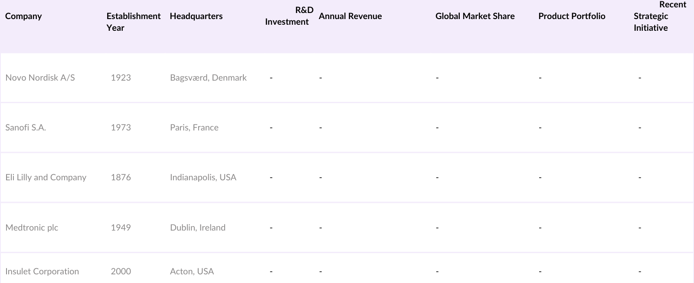Select the Novo Nordisk A/S cell
This screenshot has width=694, height=283.
(x=40, y=78)
